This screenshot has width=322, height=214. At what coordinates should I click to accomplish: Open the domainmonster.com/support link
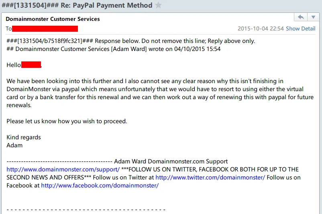tap(63, 169)
